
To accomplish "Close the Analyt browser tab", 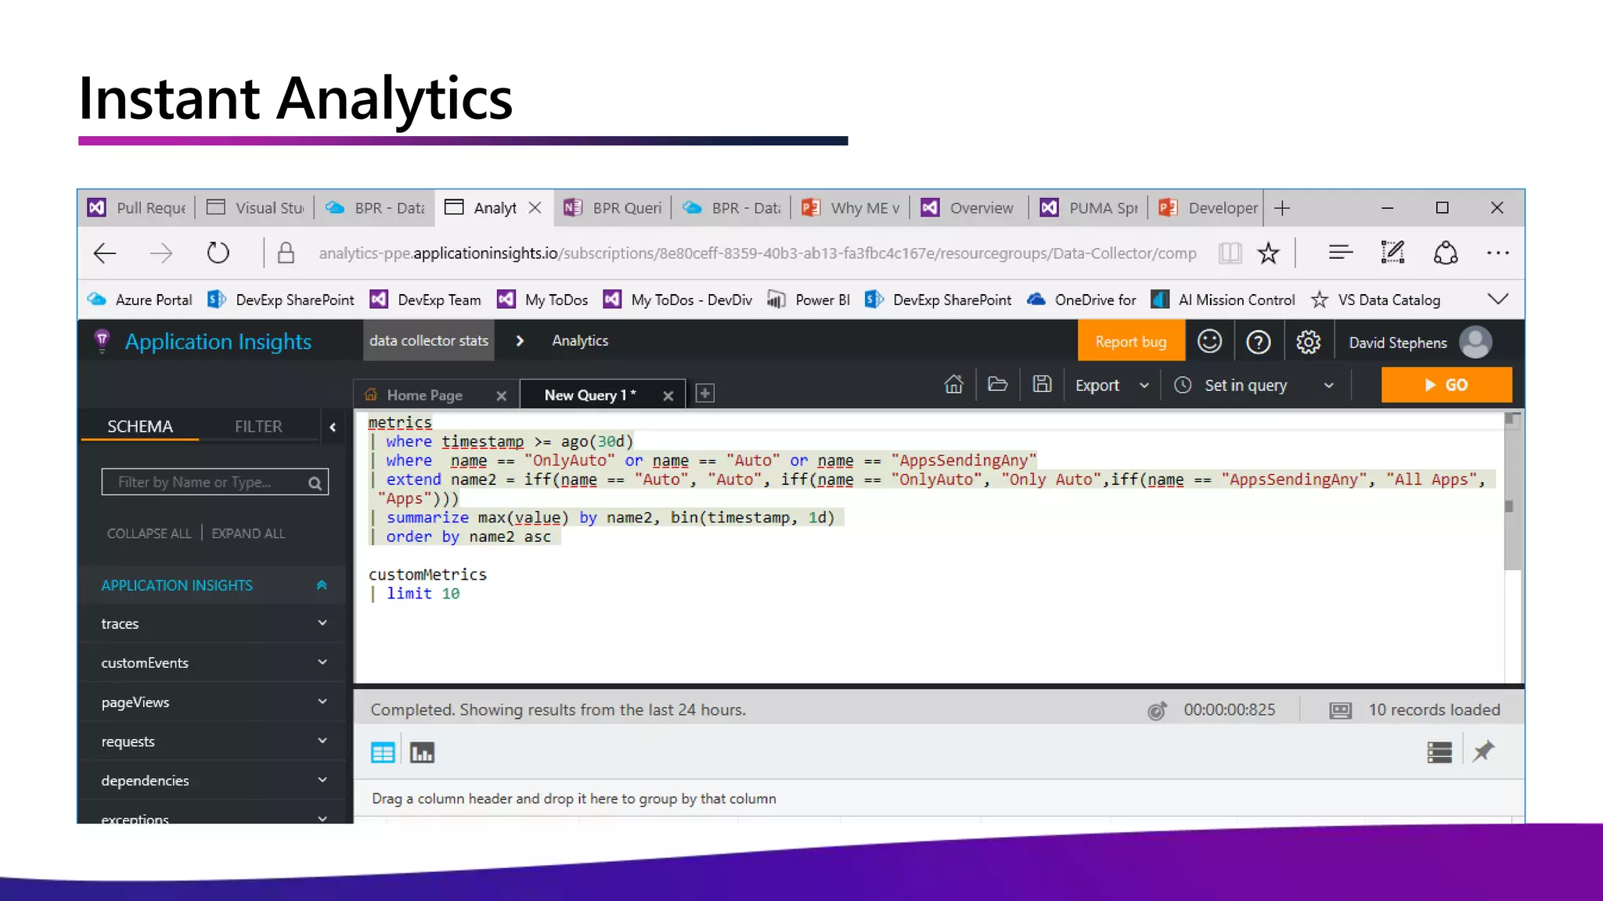I will 535,207.
